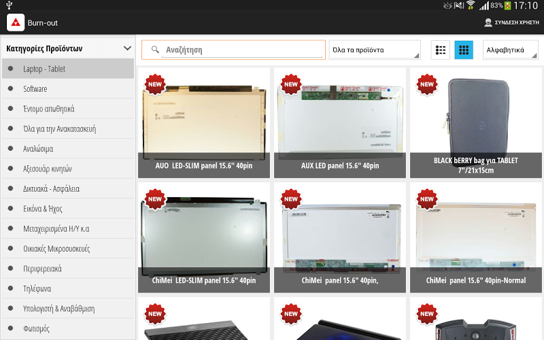The width and height of the screenshot is (544, 340).
Task: Select the Software category
Action: pyautogui.click(x=68, y=89)
